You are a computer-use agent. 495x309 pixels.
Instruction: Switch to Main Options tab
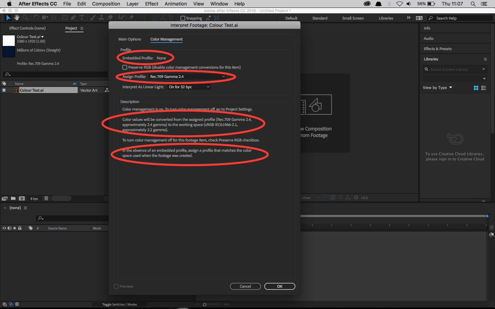pos(130,39)
